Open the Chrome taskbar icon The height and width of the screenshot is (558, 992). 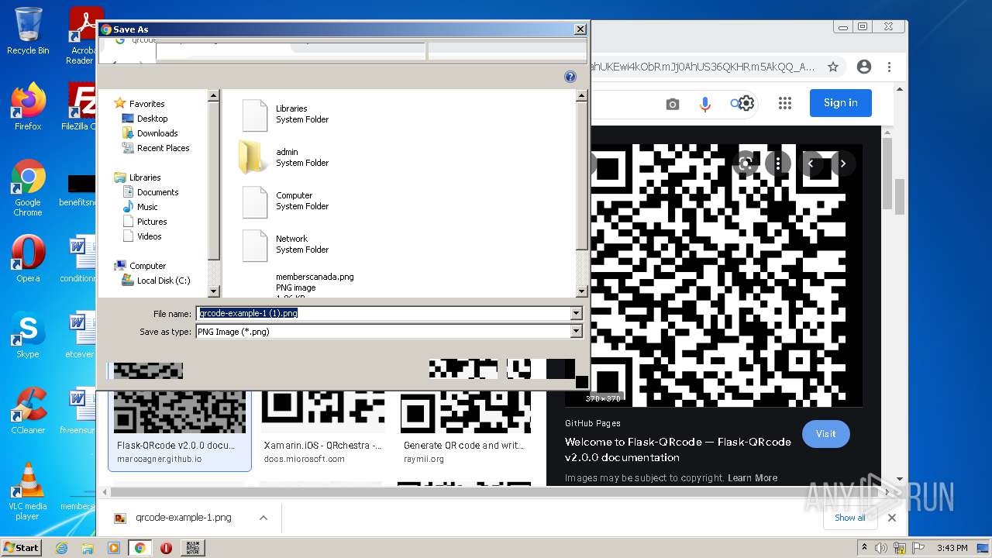pyautogui.click(x=139, y=548)
